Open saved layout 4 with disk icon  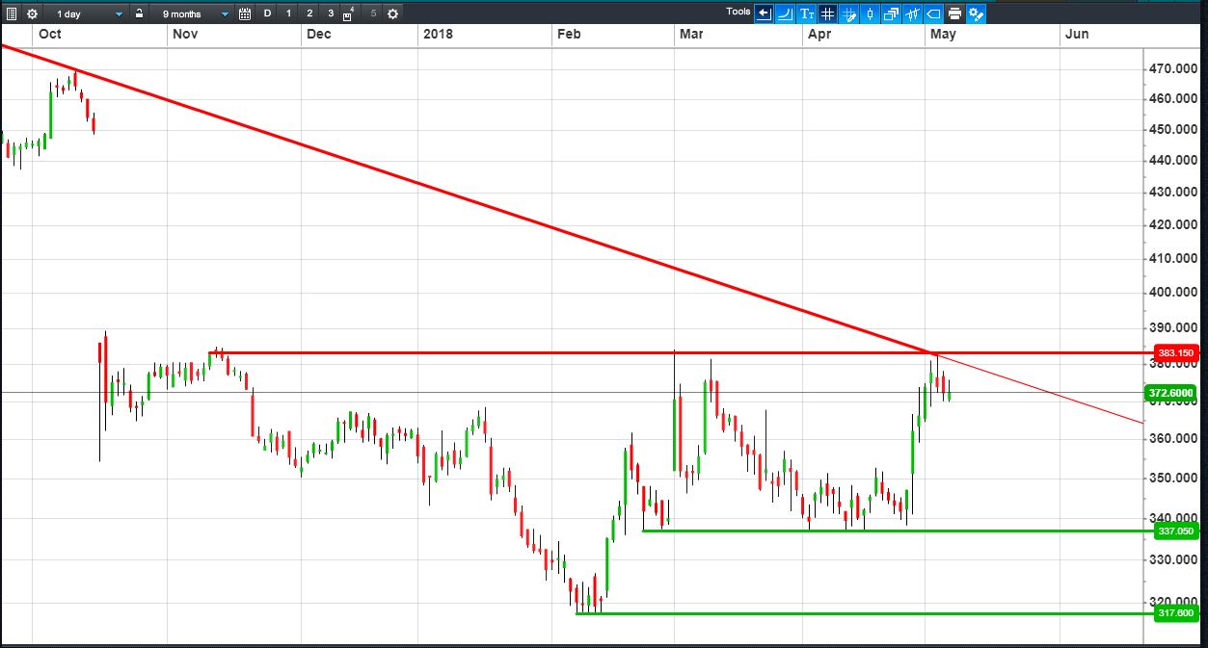pos(349,13)
